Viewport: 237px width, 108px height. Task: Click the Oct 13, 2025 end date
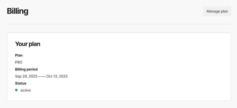click(57, 76)
